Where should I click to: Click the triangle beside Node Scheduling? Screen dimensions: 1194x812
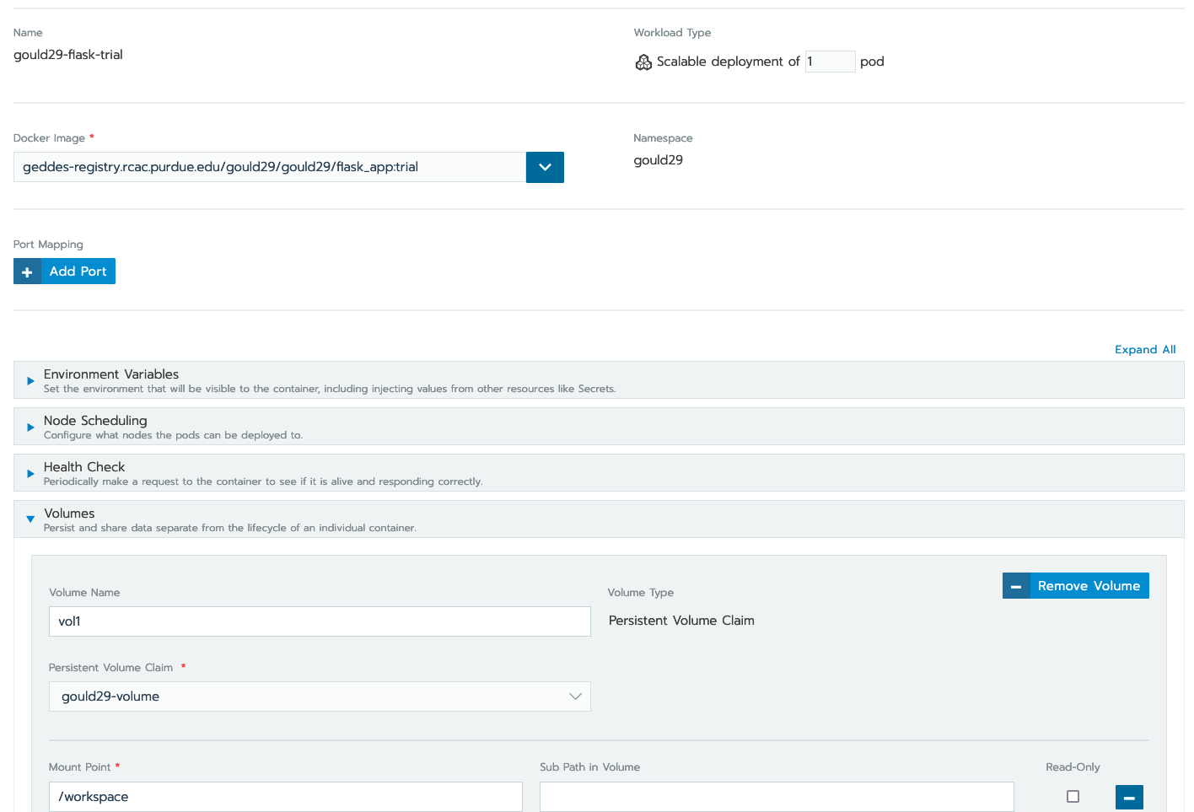[30, 426]
